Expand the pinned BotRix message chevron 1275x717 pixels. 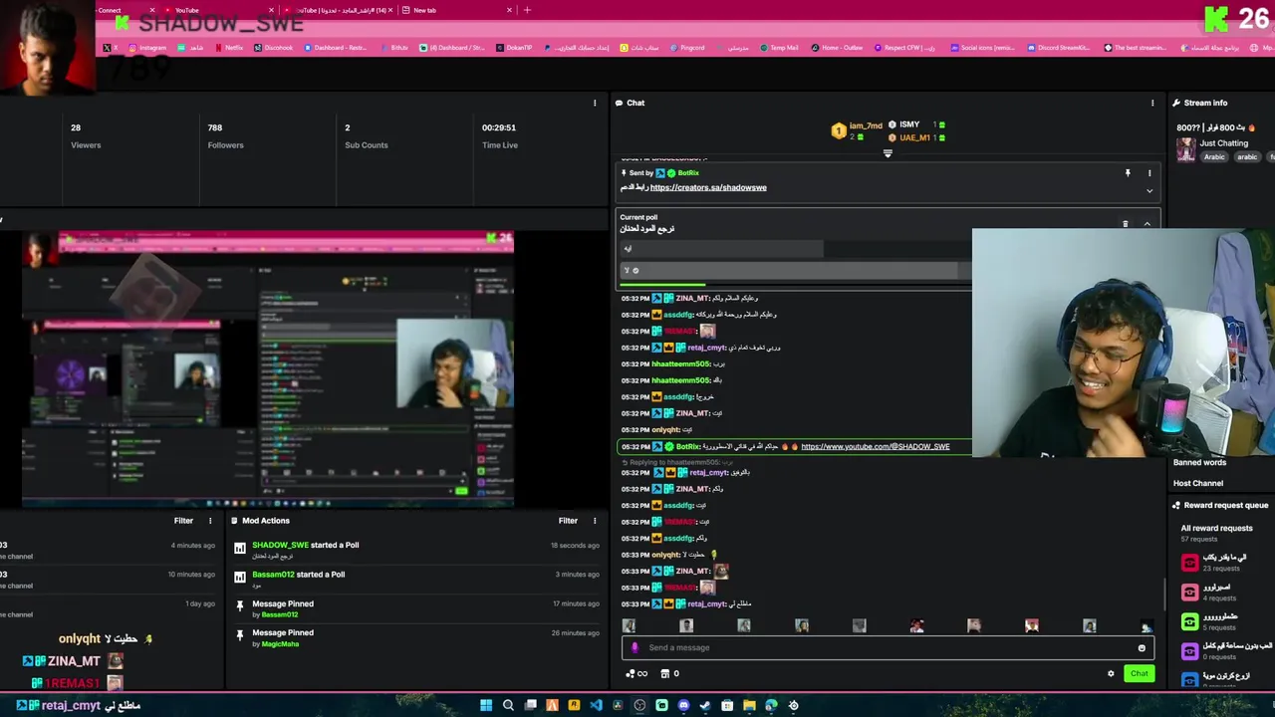[1148, 190]
